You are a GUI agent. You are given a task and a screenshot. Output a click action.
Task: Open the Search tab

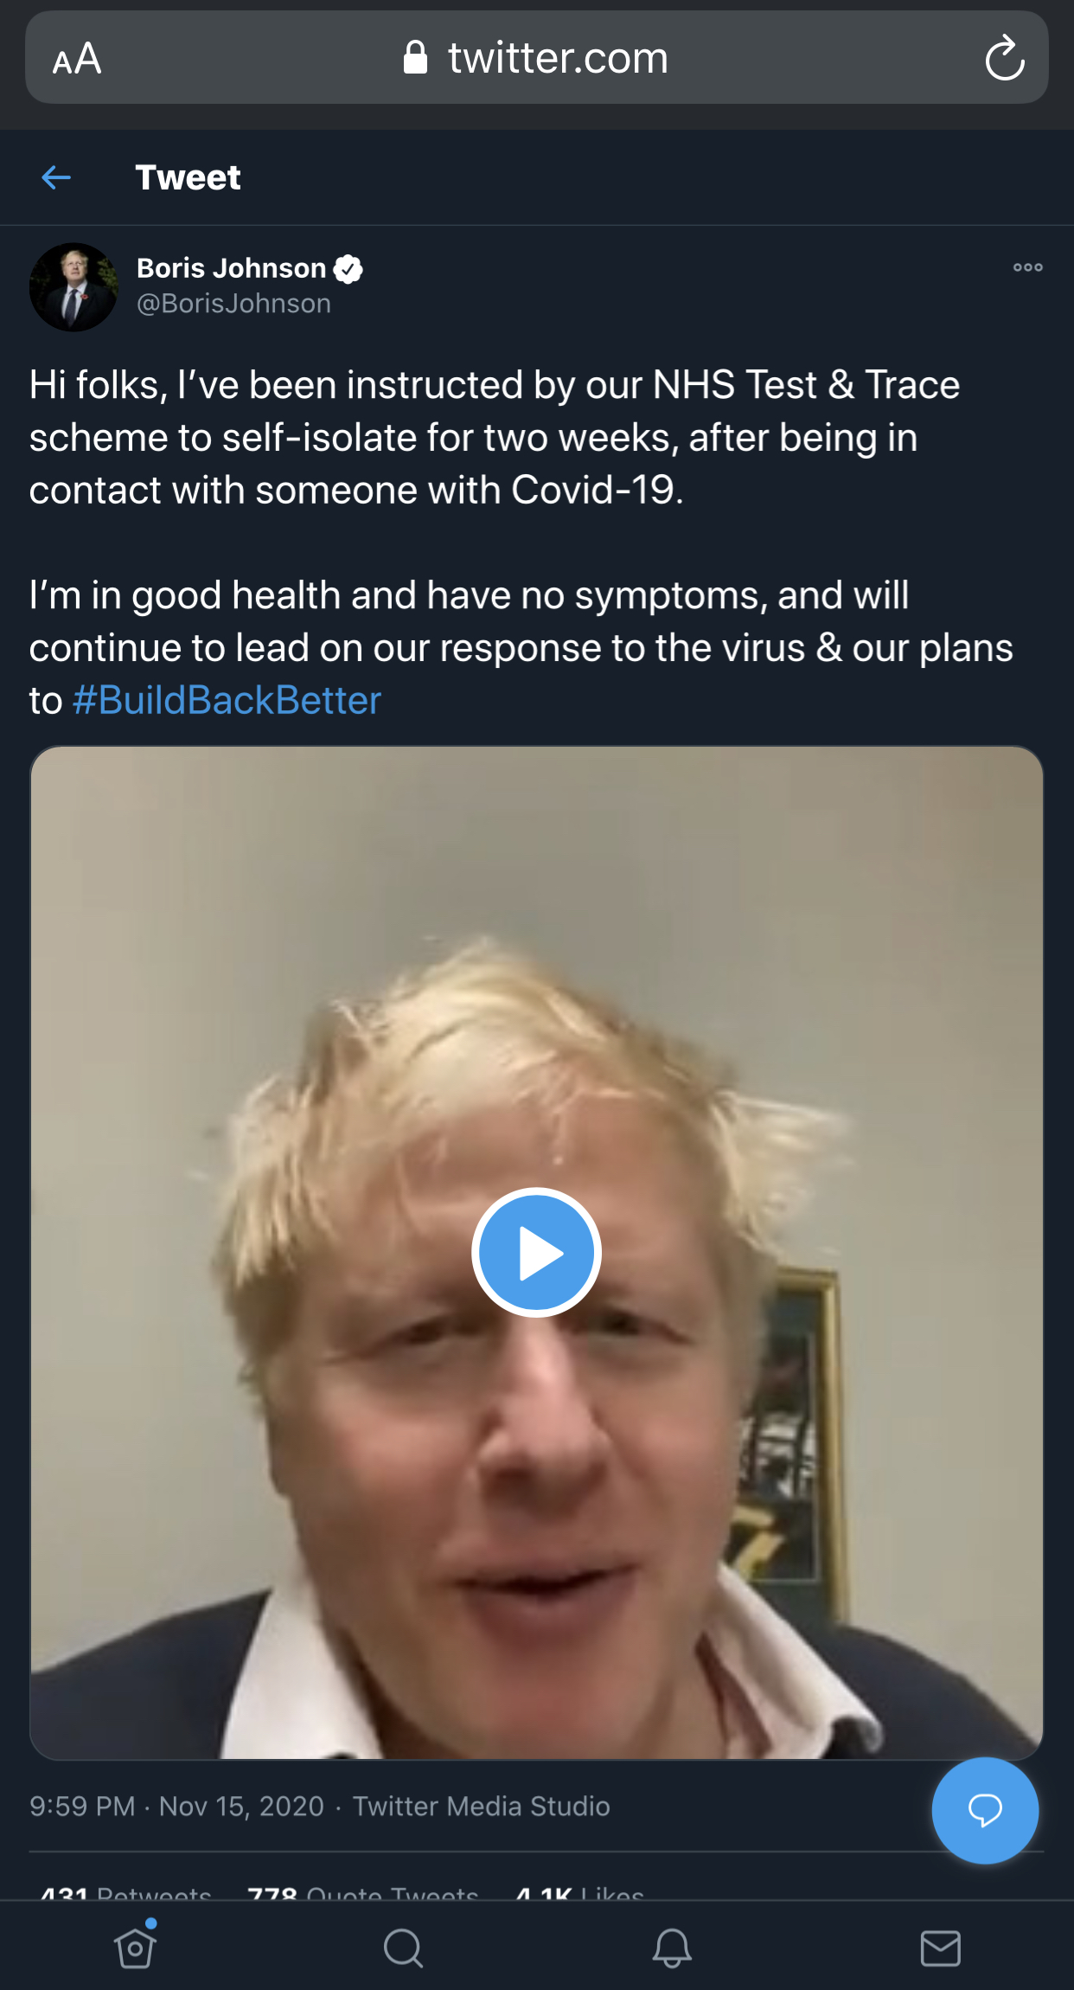403,1948
